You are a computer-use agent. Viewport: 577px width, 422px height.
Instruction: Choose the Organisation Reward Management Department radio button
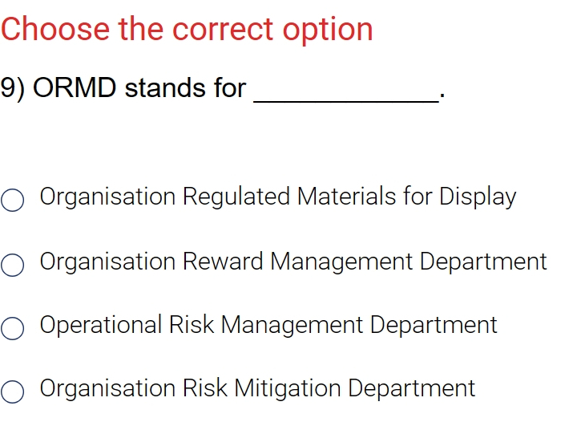(13, 265)
